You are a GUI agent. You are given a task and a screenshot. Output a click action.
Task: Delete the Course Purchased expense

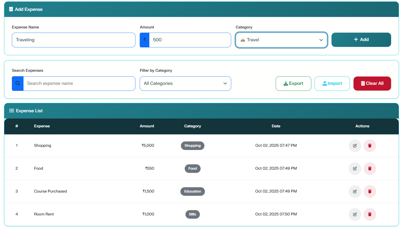click(x=370, y=192)
